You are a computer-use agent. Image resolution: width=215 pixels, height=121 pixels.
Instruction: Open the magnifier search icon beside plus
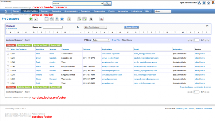36,19
